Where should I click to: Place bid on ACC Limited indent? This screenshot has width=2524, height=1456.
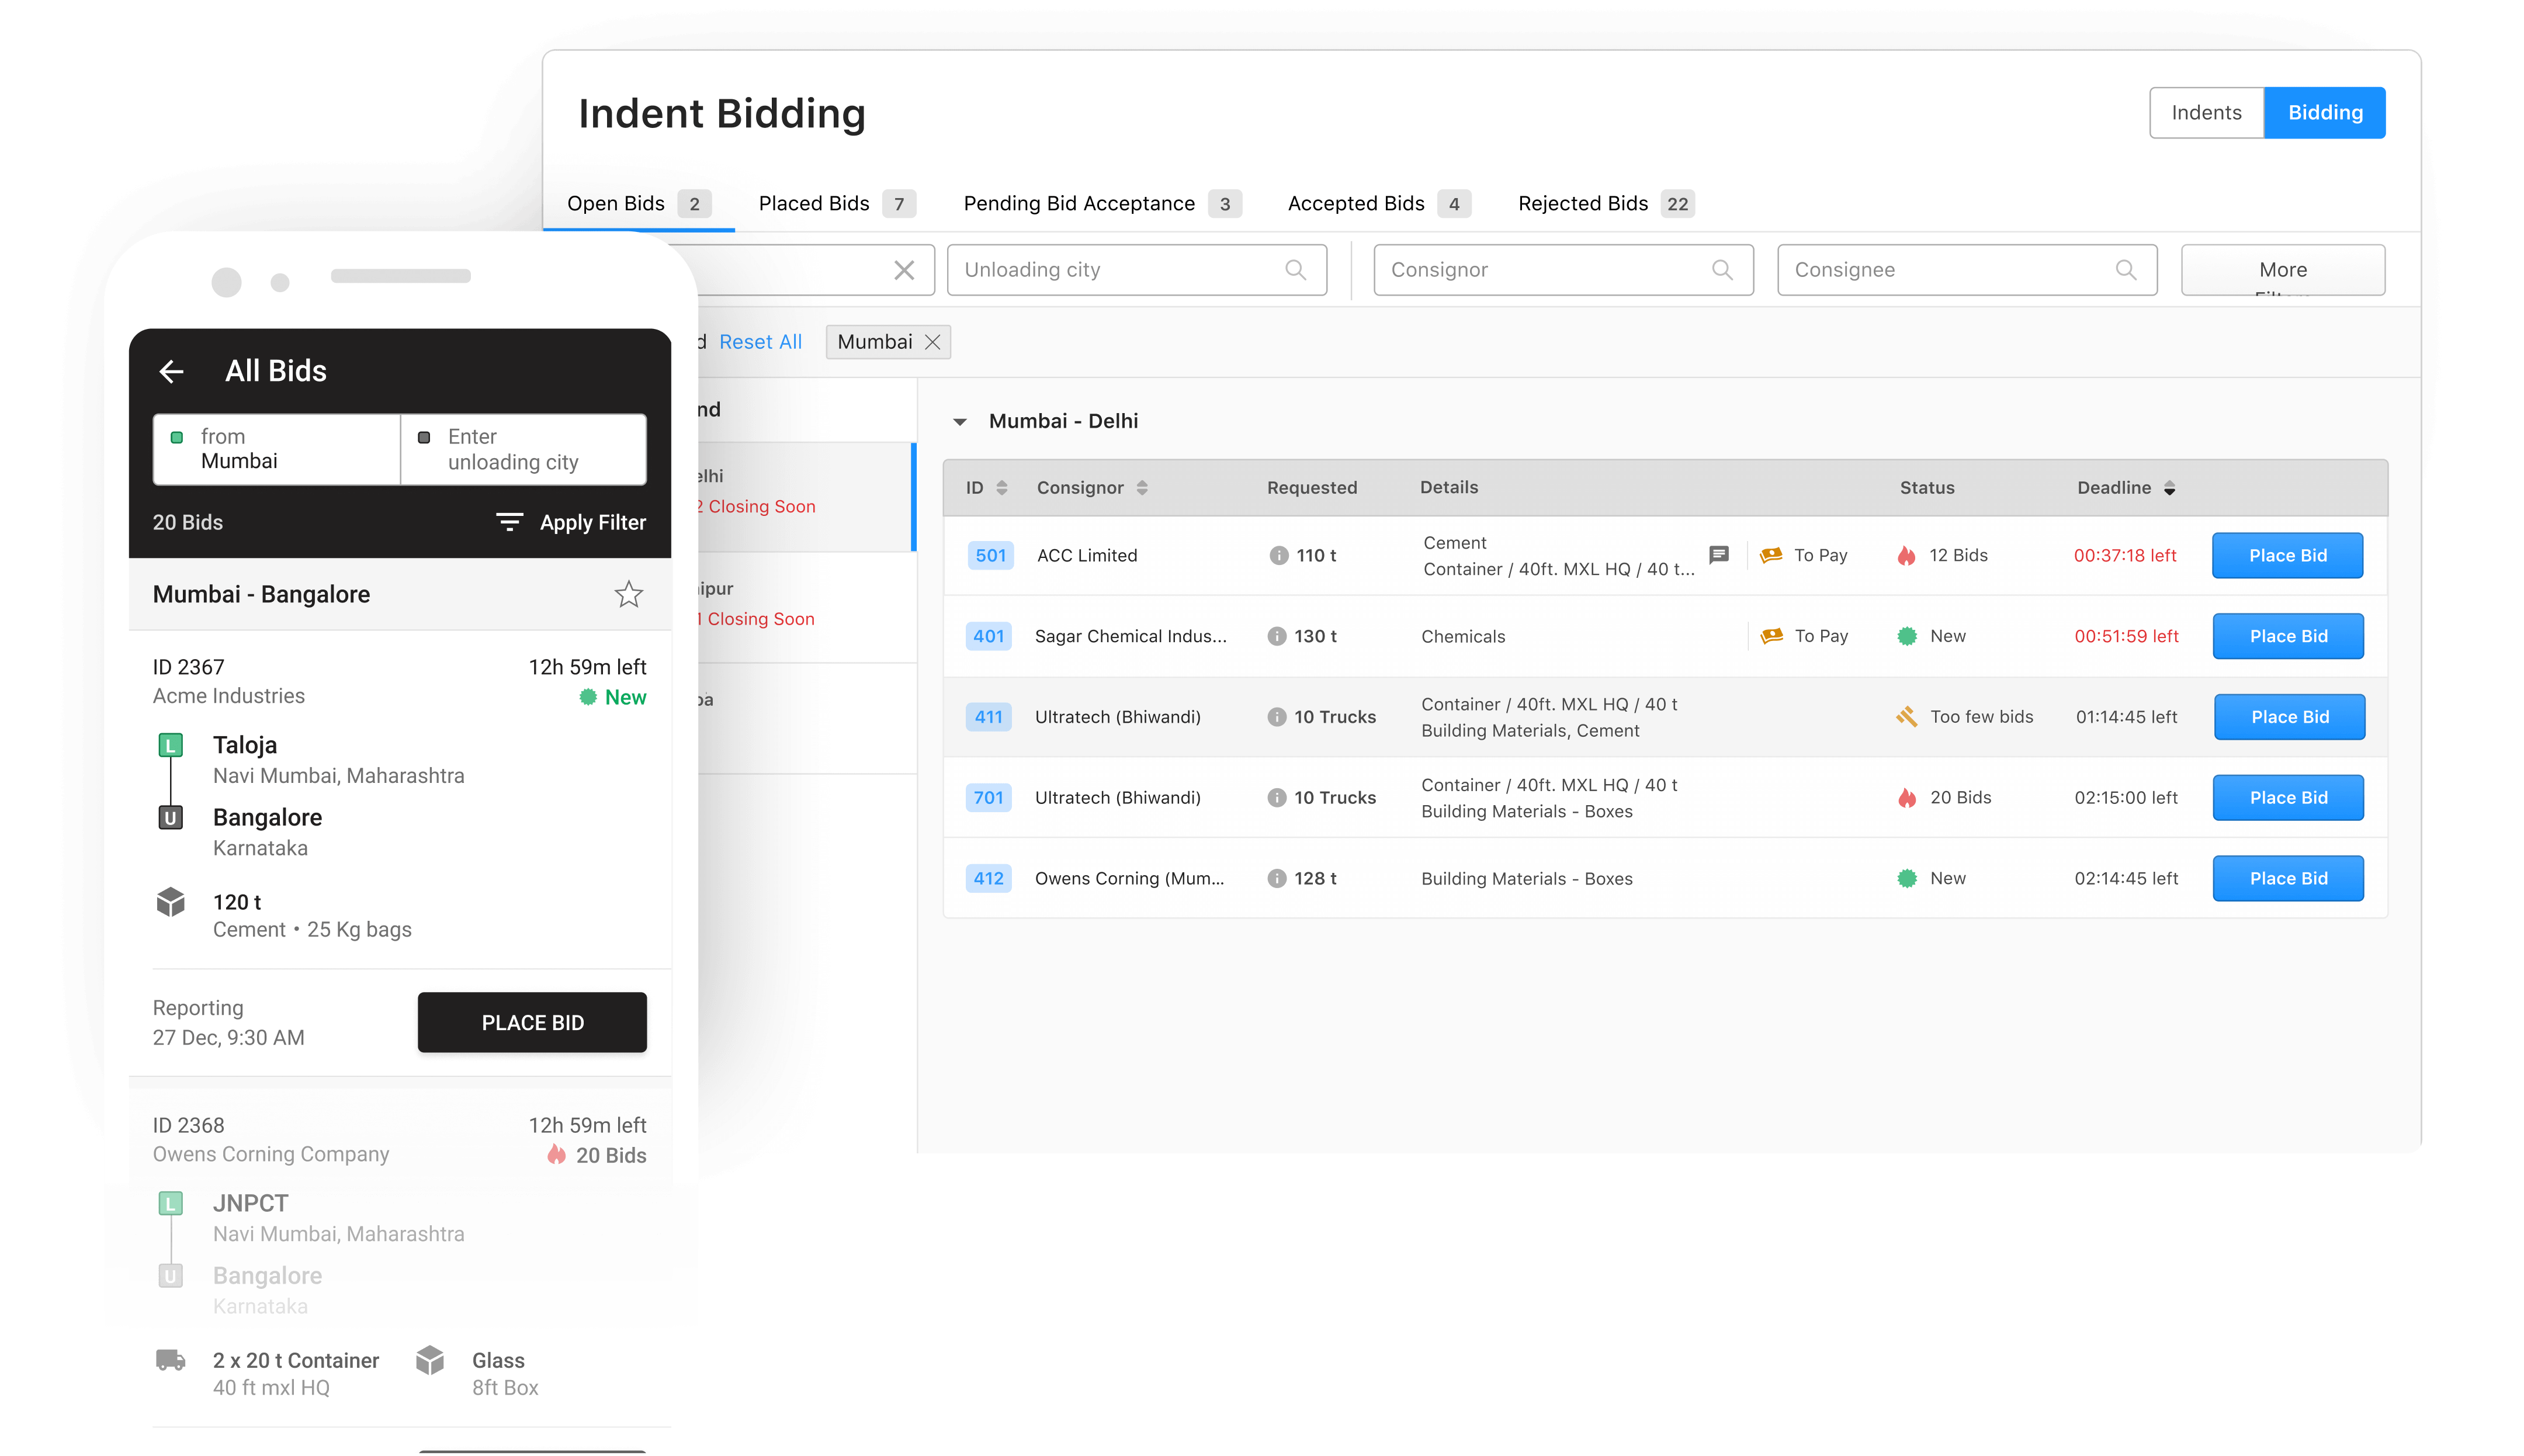pos(2287,556)
